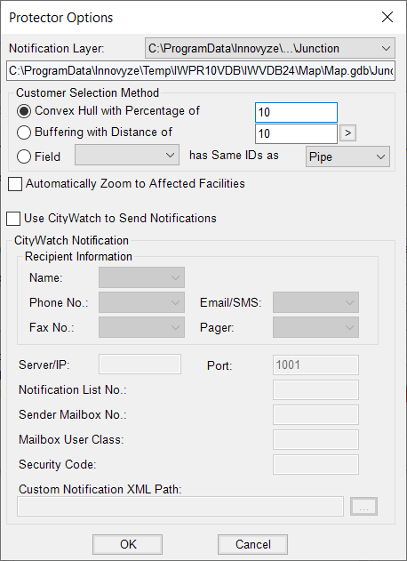Screen dimensions: 407x561
Task: Open the recipient Name dropdown
Action: 141,277
